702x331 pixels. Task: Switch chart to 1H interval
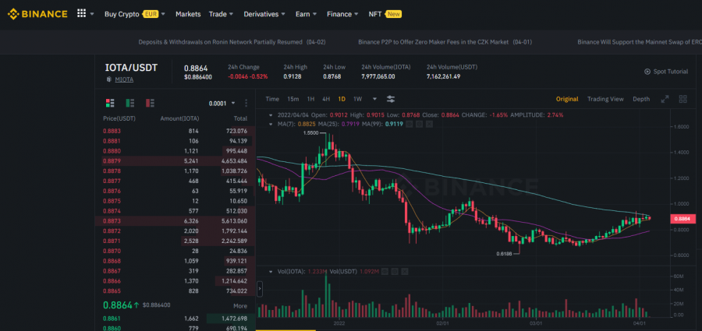click(x=310, y=99)
